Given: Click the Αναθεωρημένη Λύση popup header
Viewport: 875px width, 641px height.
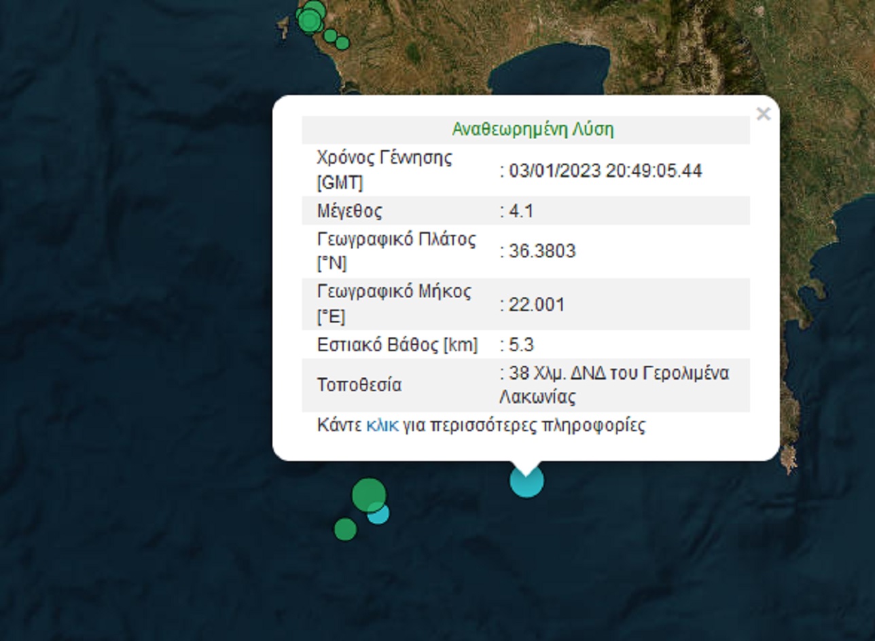Looking at the screenshot, I should point(533,130).
